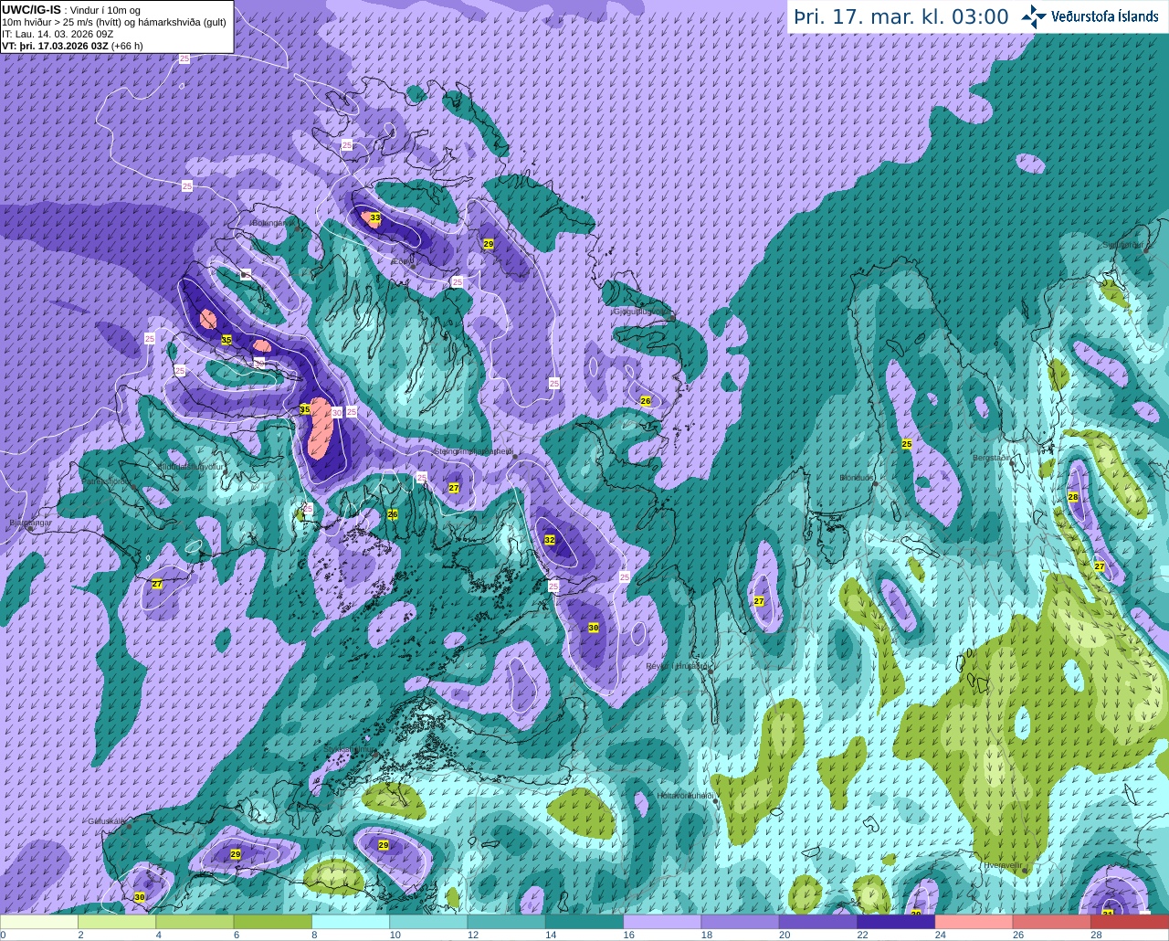Pick the 26–28 m/s coral legend swatch
1169x941 pixels.
pyautogui.click(x=1052, y=922)
